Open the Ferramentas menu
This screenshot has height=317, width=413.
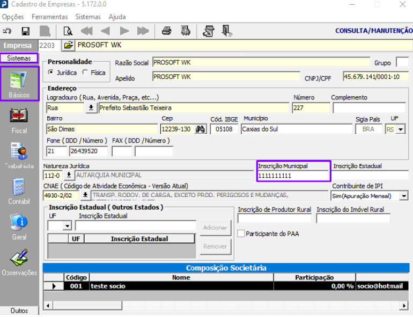pyautogui.click(x=50, y=17)
